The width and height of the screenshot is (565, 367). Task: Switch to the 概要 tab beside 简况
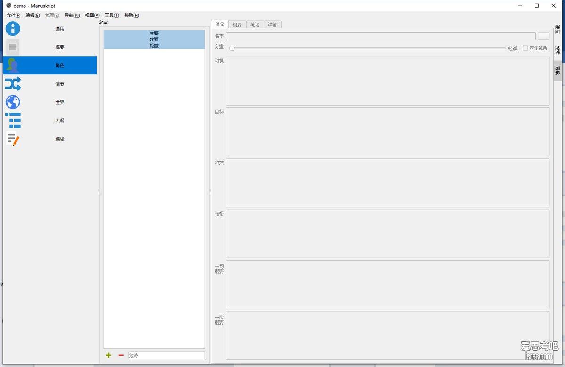[237, 24]
